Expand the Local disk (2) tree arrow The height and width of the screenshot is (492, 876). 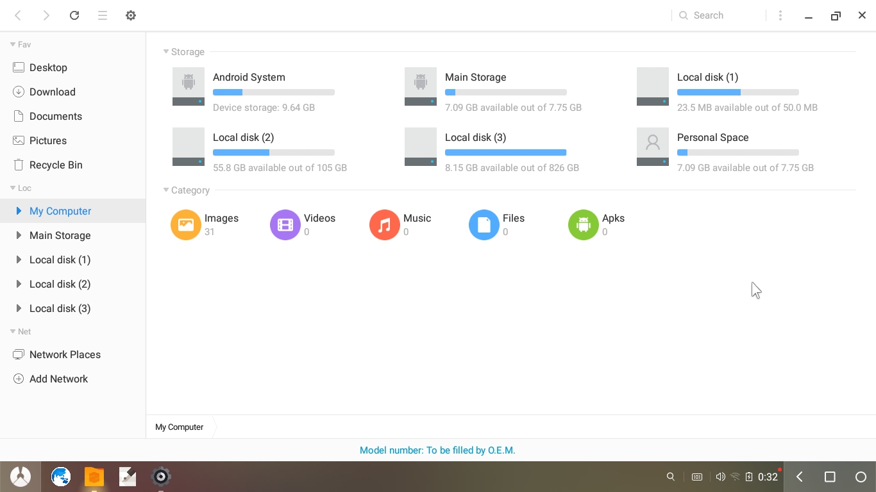point(19,284)
